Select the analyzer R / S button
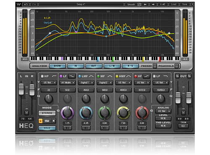Screen dimensions: 210x155 point(130,66)
